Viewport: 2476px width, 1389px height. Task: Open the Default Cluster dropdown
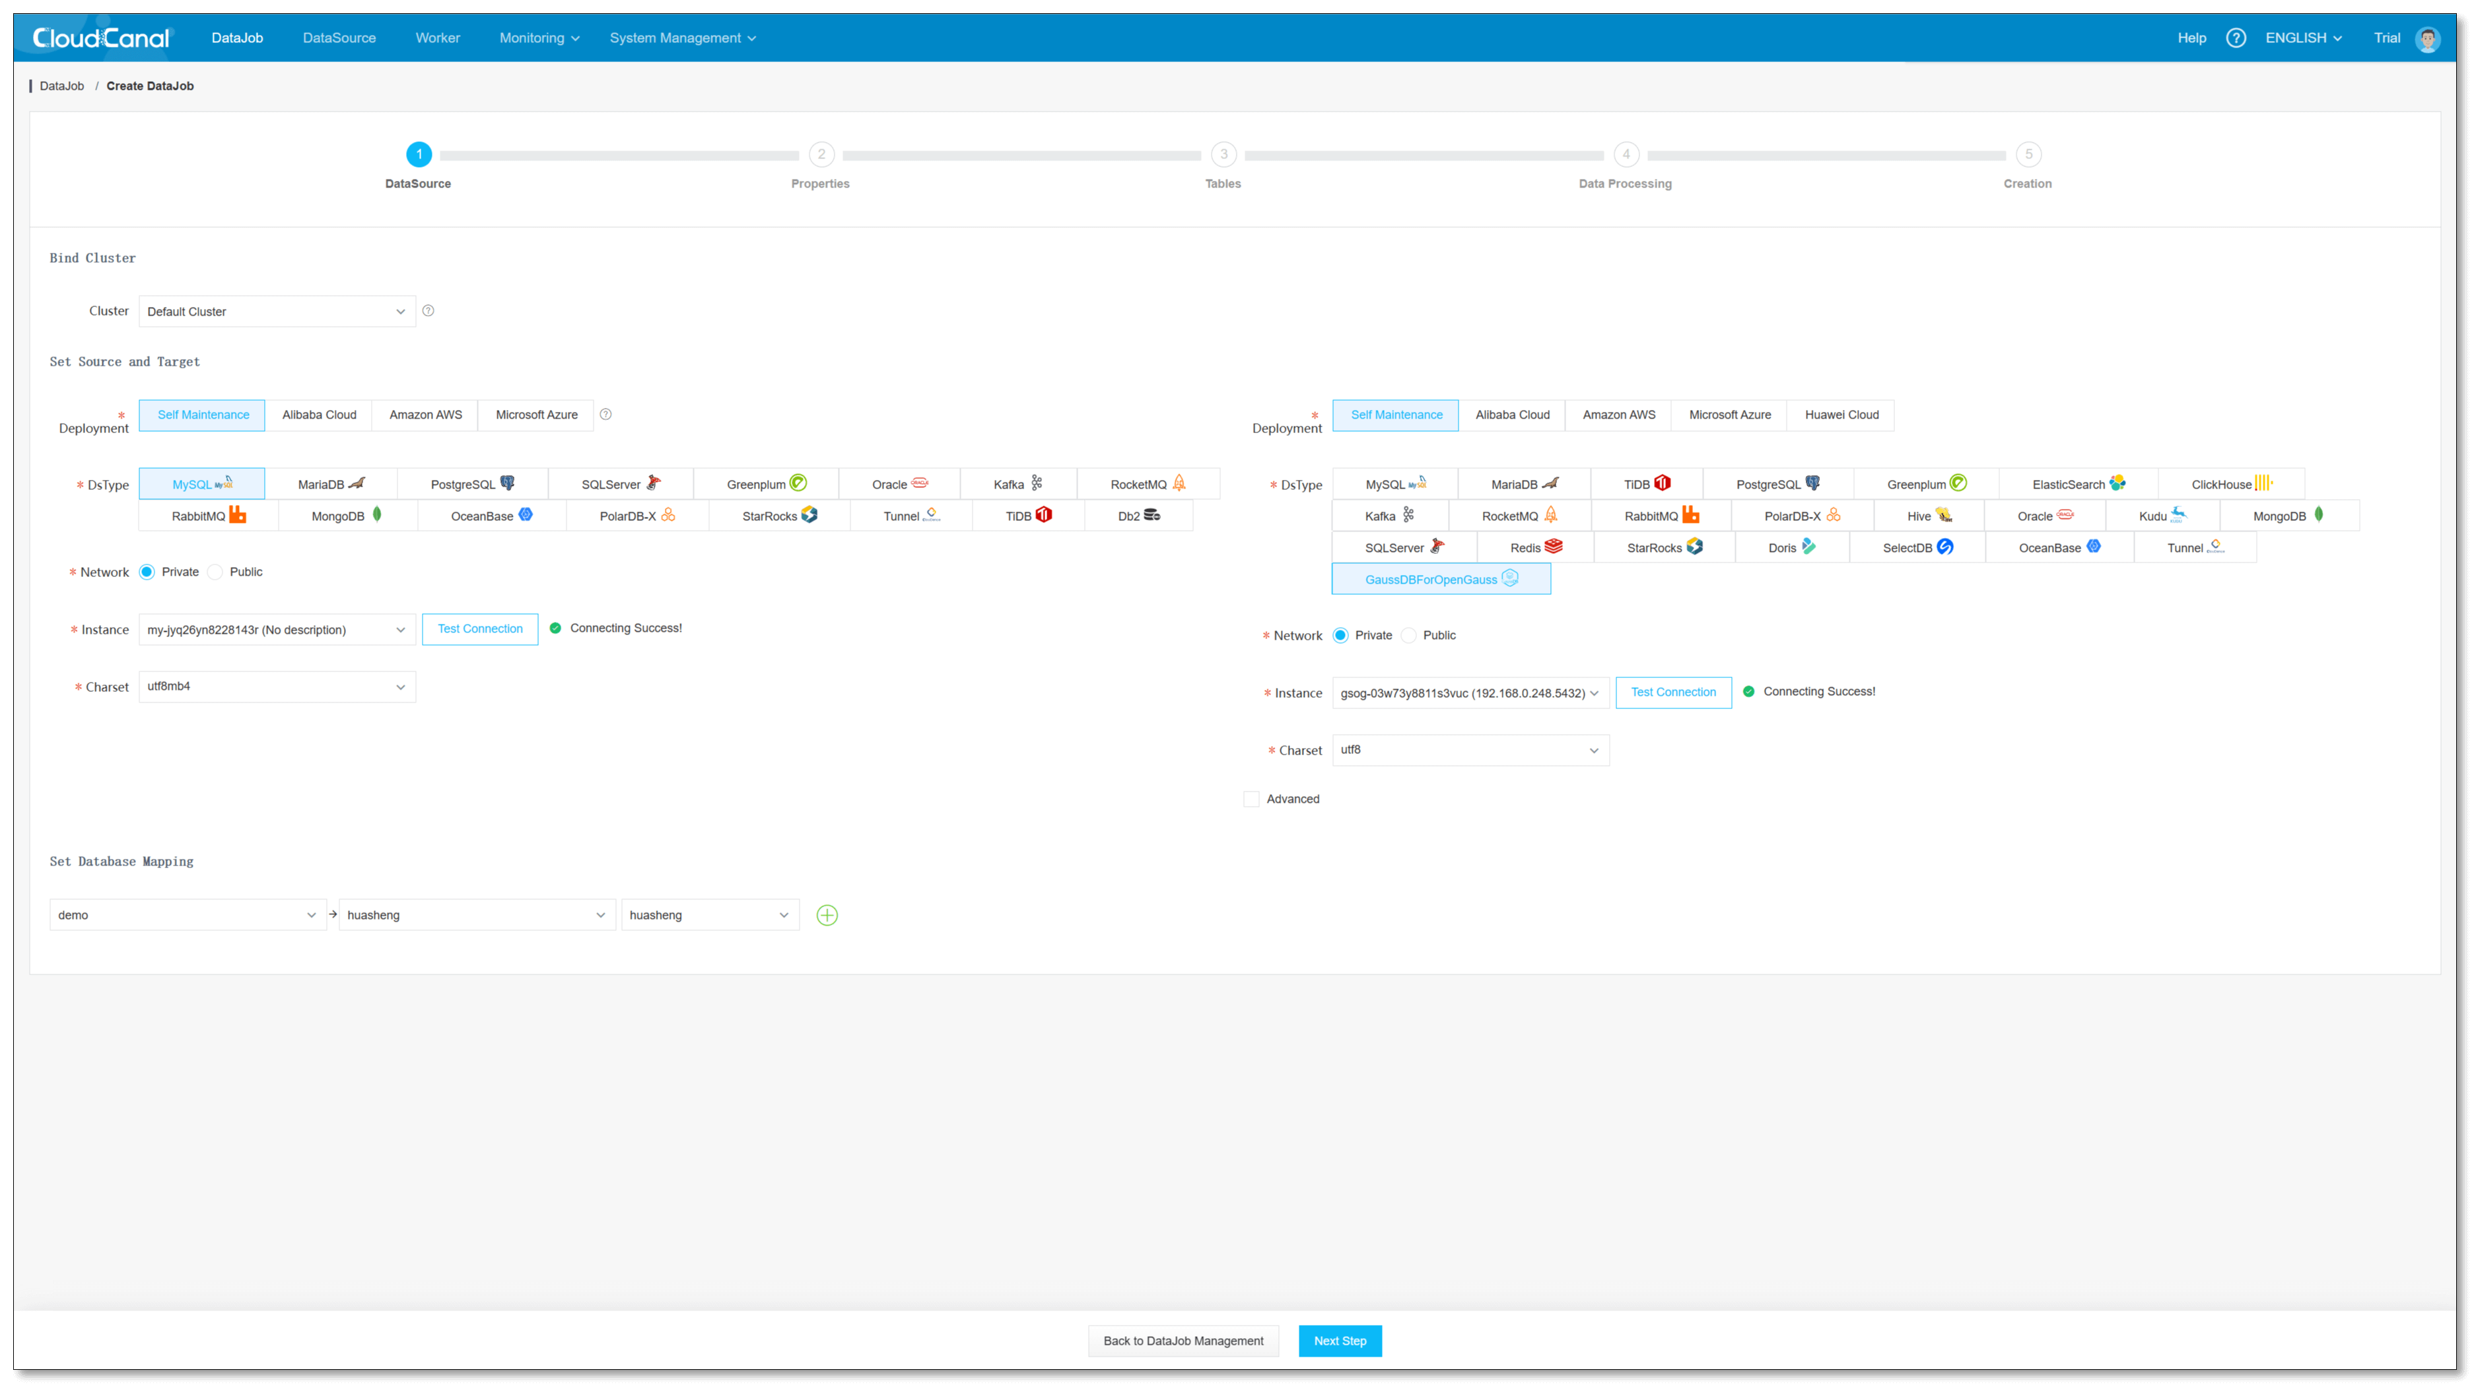tap(277, 312)
